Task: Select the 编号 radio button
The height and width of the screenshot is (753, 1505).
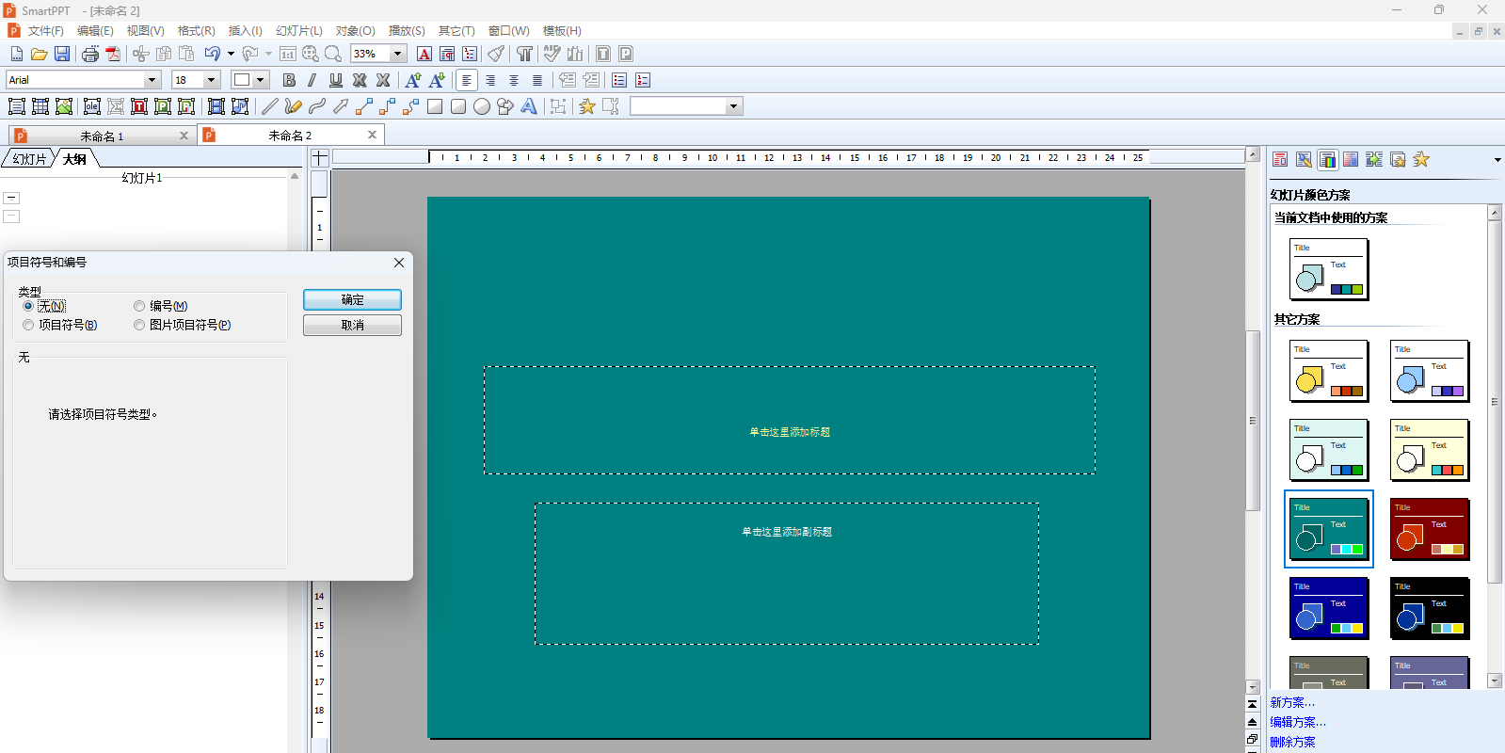Action: 139,306
